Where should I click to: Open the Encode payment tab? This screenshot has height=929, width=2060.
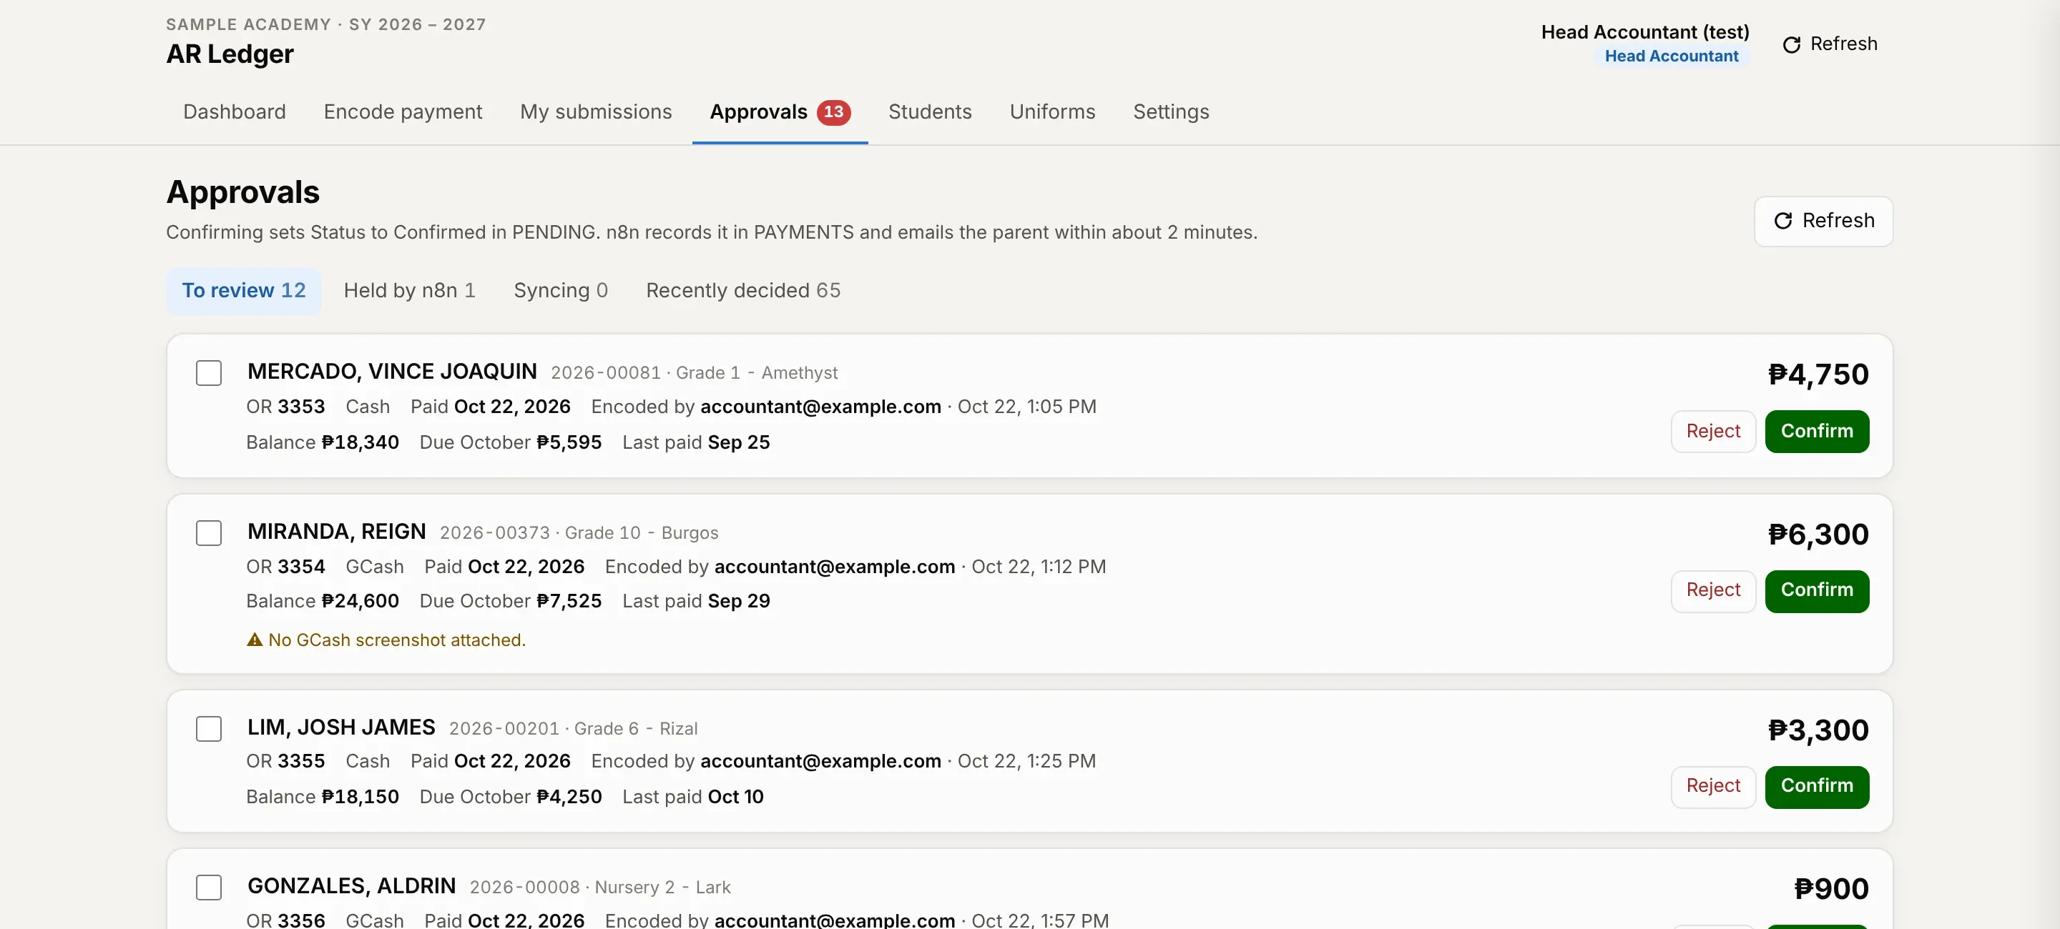403,111
